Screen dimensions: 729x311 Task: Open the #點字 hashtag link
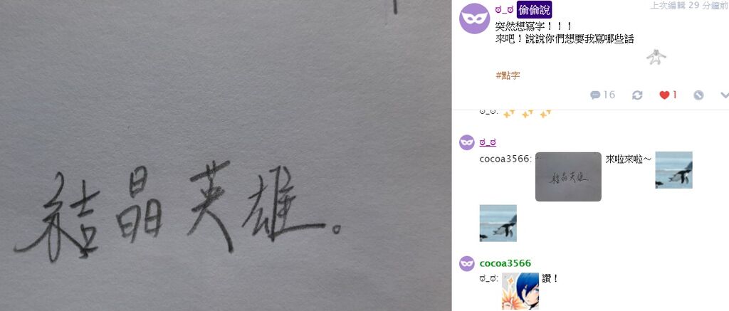point(508,75)
